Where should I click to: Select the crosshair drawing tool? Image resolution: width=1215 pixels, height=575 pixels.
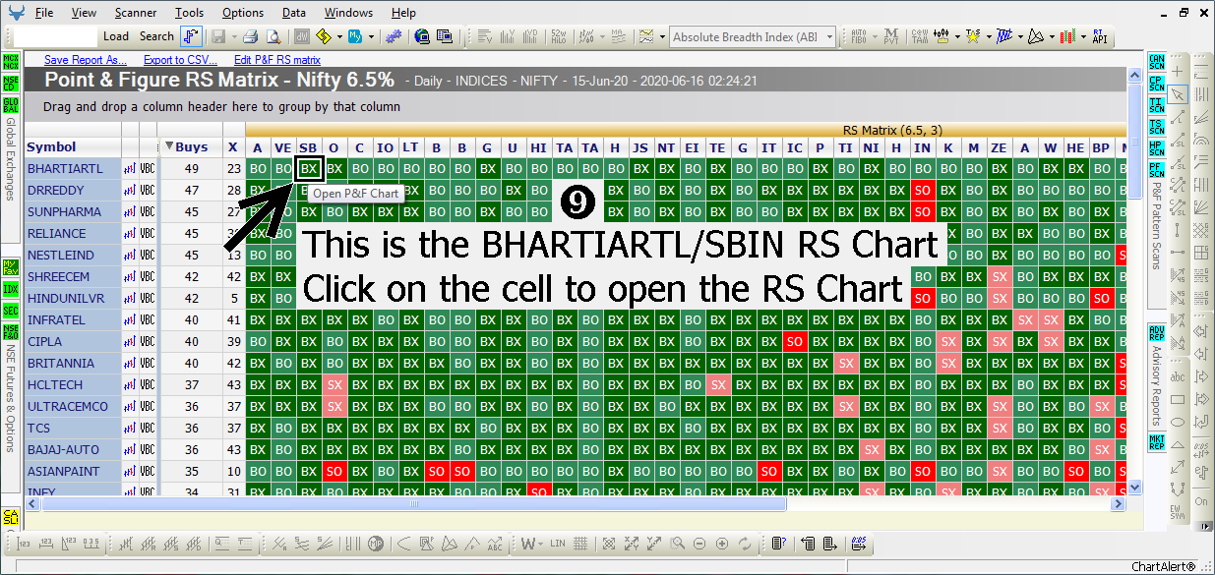pos(1179,74)
